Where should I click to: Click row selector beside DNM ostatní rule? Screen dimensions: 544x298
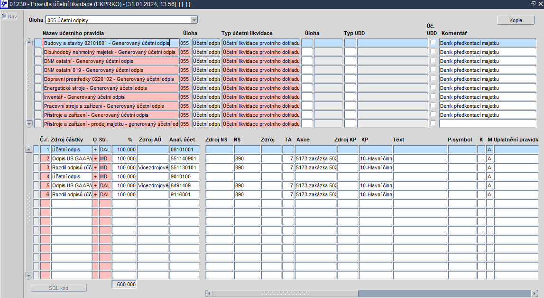(x=37, y=61)
